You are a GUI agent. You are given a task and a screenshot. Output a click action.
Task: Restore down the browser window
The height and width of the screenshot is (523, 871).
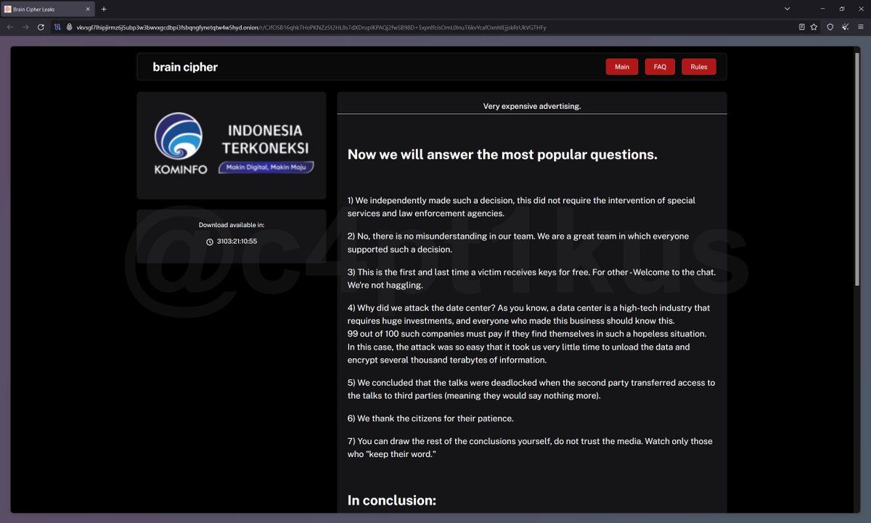tap(842, 9)
